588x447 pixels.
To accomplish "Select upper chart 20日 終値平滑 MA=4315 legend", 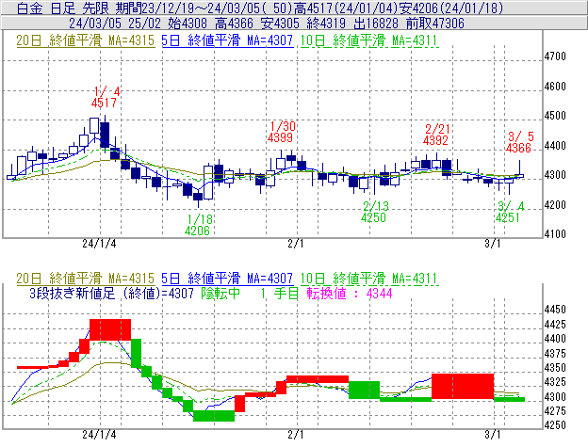I will (x=86, y=40).
